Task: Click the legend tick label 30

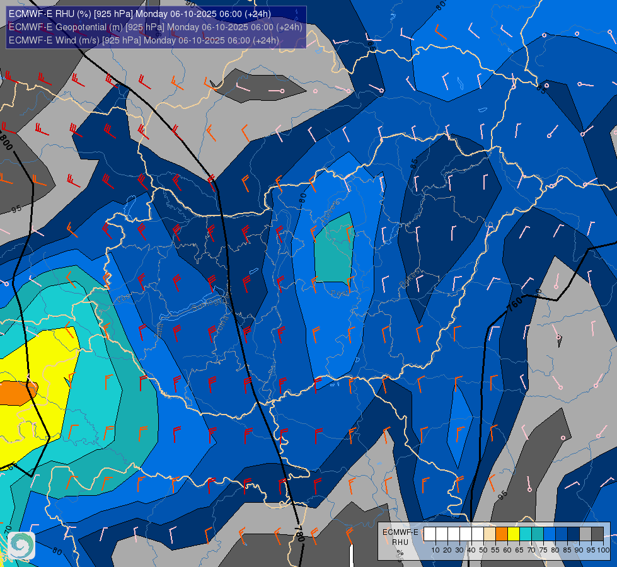Action: tap(459, 550)
